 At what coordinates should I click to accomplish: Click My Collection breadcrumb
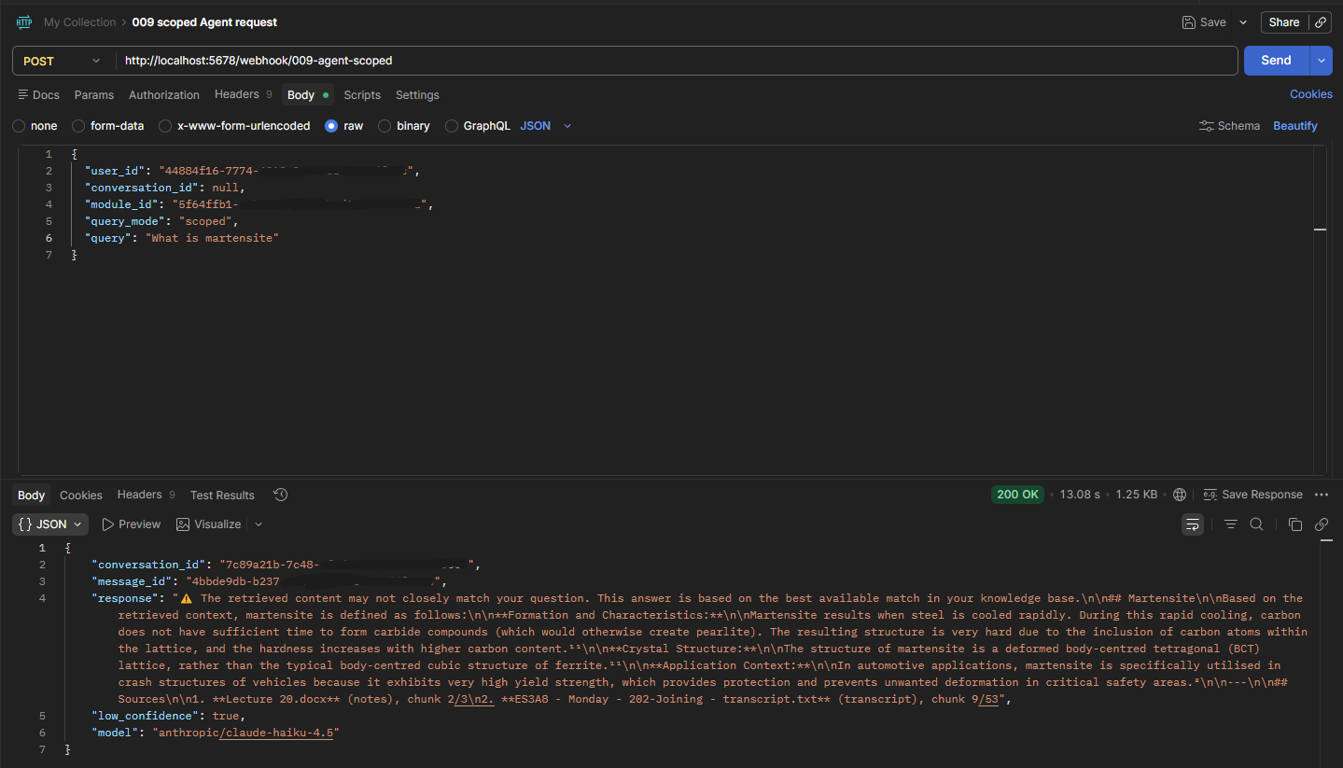[x=80, y=22]
